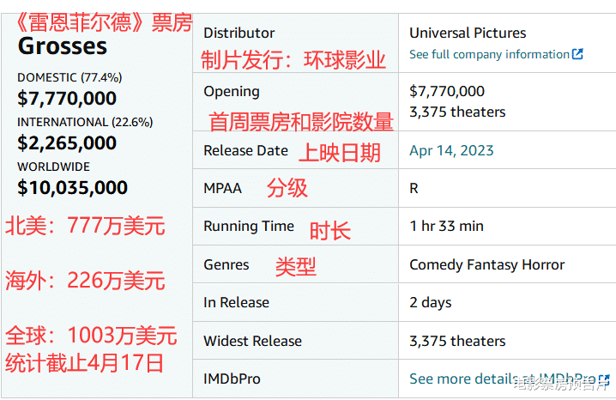Select the worldwide gross $10,035,000 figure

click(x=72, y=187)
